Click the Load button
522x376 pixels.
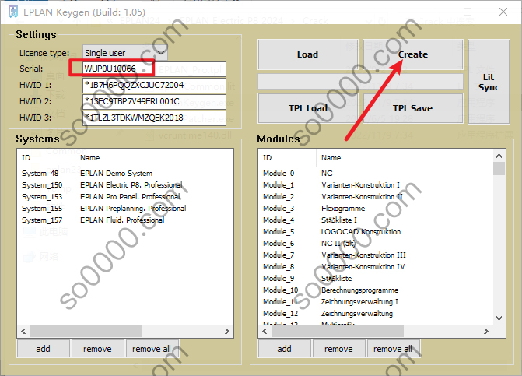(307, 54)
